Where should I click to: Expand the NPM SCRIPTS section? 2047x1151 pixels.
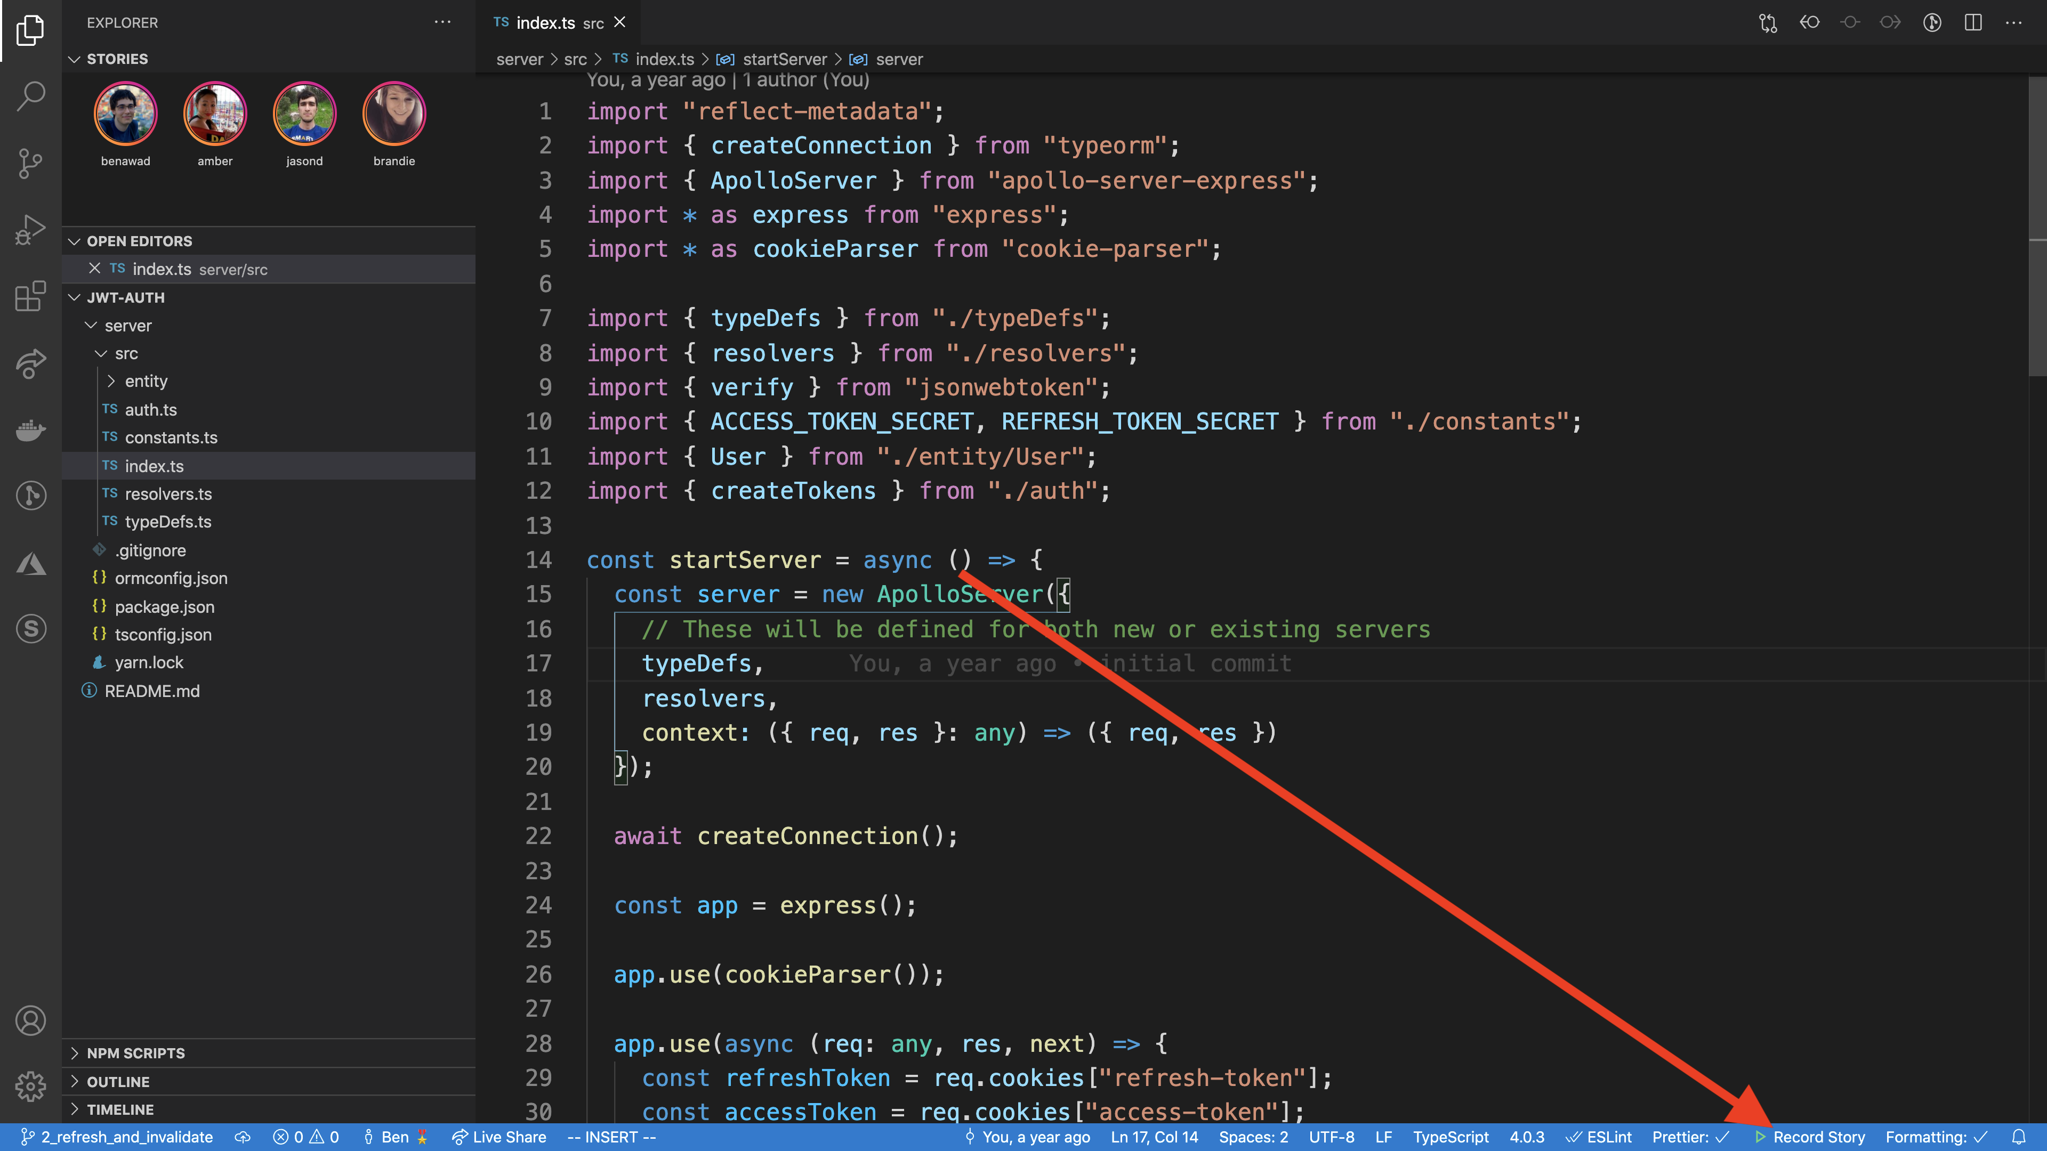[x=135, y=1052]
